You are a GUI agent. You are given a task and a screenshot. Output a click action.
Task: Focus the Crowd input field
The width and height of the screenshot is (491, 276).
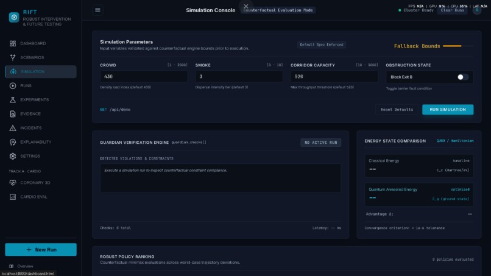click(x=144, y=76)
